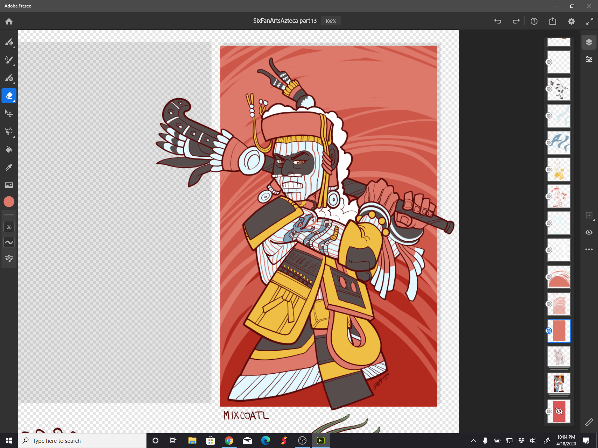Show the hidden red background layer
The height and width of the screenshot is (448, 598).
(x=559, y=411)
